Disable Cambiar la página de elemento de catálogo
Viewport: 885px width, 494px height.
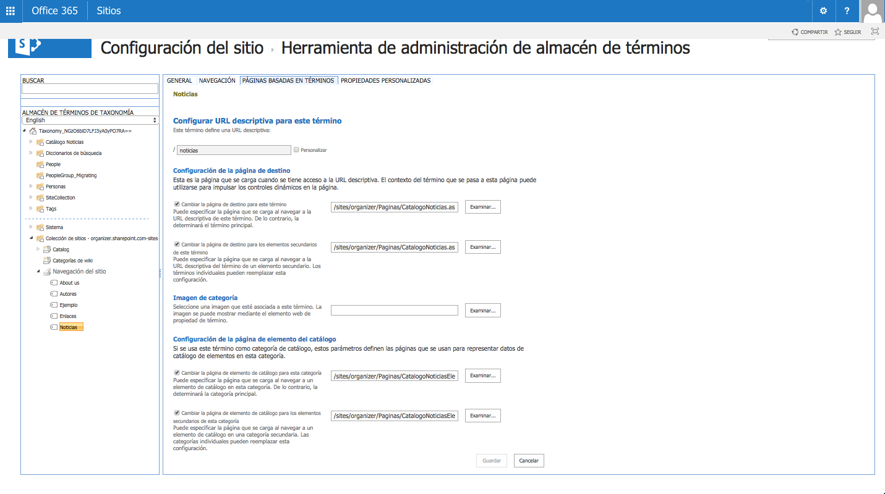[176, 374]
